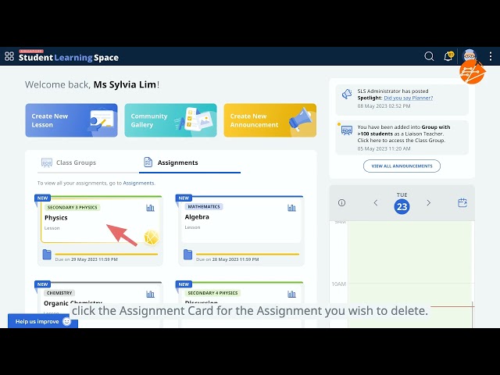
Task: Click Create New Announcement card
Action: tap(270, 120)
